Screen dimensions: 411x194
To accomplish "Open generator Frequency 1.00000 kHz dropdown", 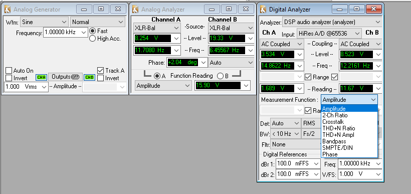I will pos(66,33).
